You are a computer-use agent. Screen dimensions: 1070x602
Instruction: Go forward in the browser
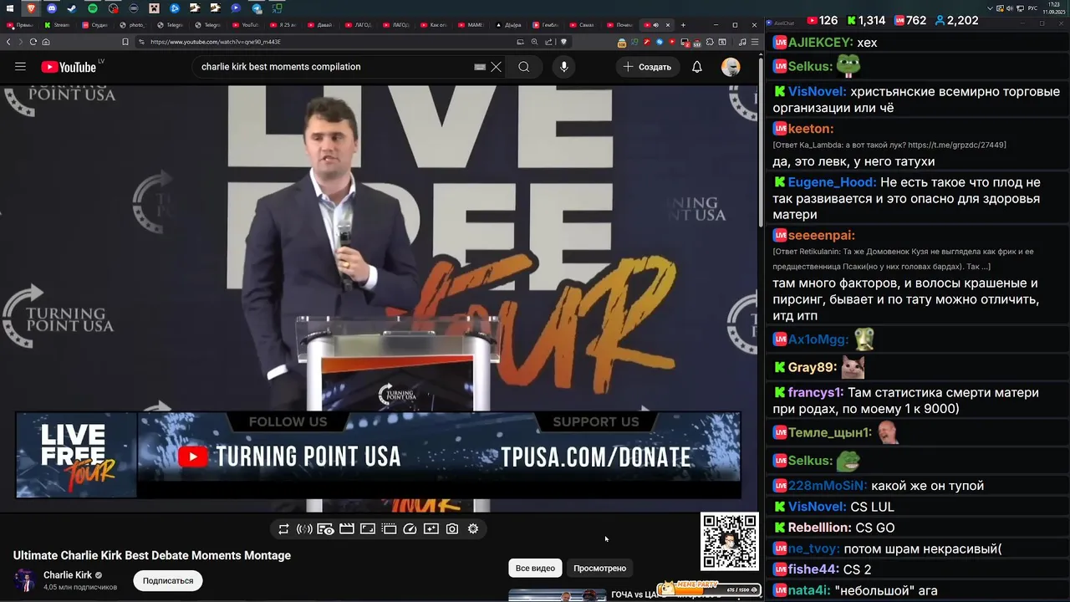tap(21, 42)
